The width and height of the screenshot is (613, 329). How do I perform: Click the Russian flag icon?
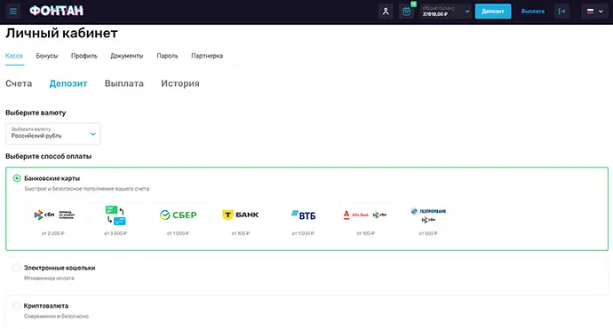point(590,12)
